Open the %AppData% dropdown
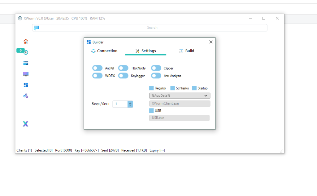 (180, 96)
